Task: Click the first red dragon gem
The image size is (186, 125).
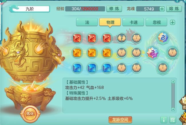Action: 77,38
